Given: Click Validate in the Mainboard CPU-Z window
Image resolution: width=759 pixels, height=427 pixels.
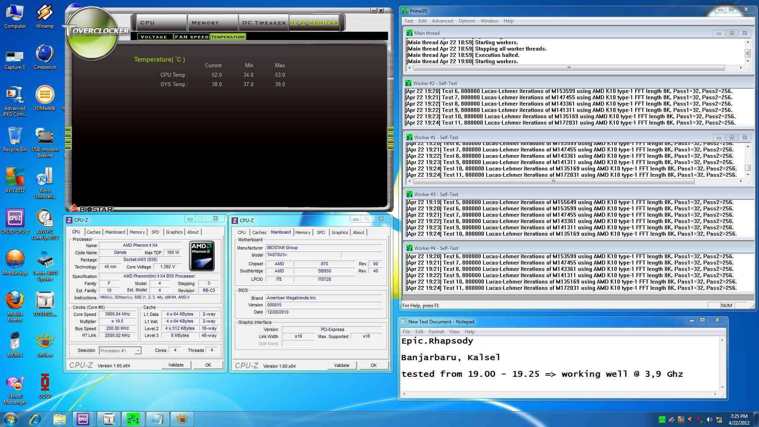Looking at the screenshot, I should tap(342, 365).
